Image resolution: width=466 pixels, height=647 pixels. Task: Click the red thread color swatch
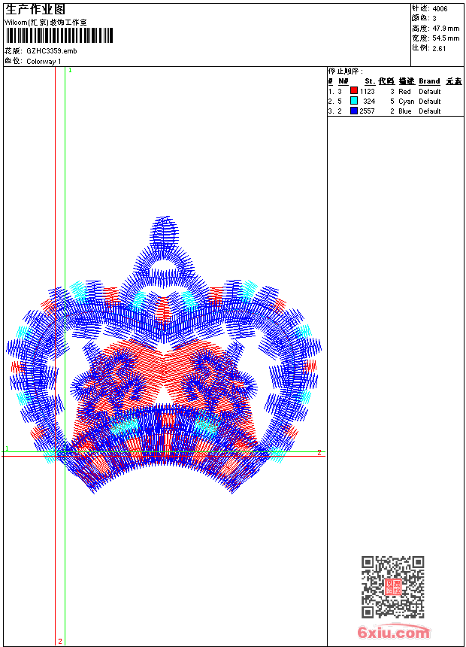(354, 90)
